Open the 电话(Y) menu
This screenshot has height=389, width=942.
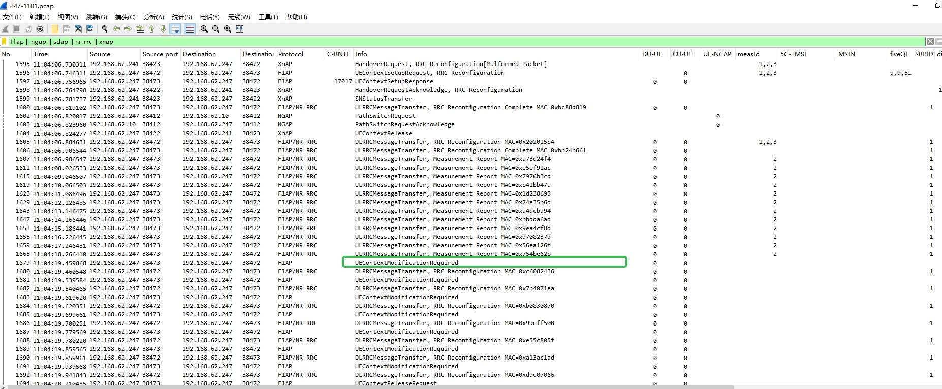pyautogui.click(x=210, y=17)
